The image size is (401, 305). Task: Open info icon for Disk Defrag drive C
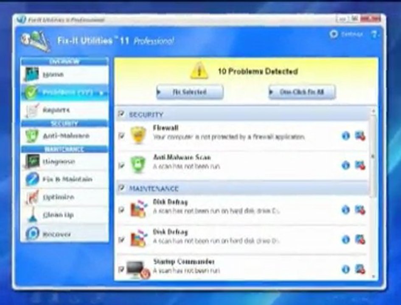click(x=346, y=210)
